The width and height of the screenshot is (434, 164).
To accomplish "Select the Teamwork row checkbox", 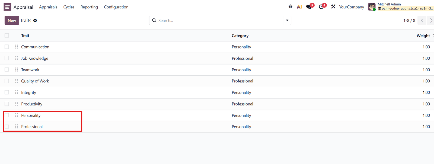I will coord(7,70).
